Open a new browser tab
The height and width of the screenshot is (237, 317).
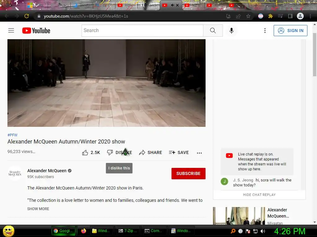point(256,5)
